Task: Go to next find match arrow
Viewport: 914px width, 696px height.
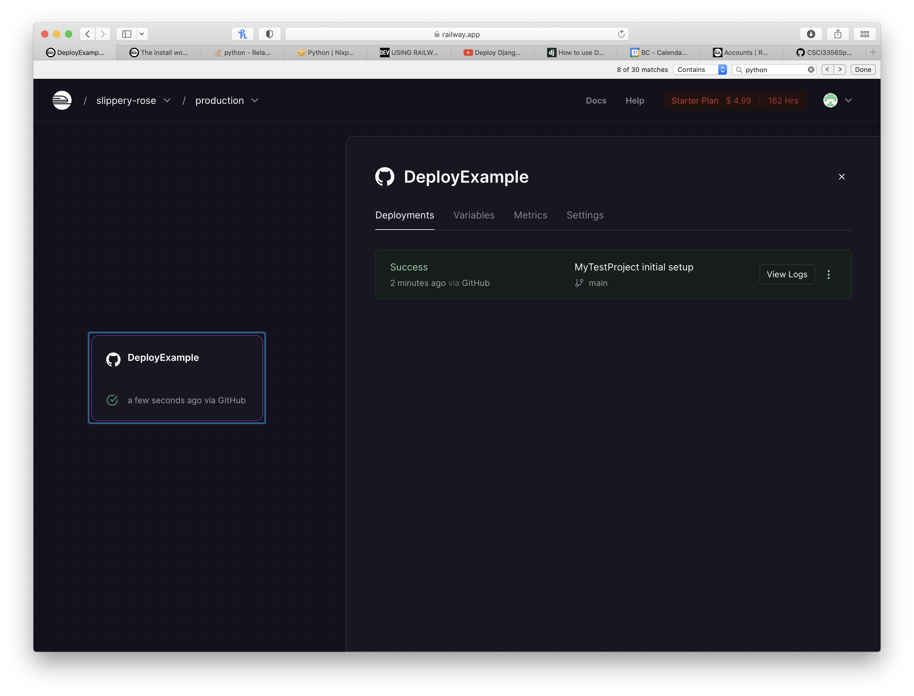Action: pyautogui.click(x=840, y=70)
